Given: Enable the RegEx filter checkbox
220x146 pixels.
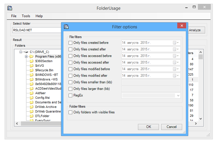Looking at the screenshot, I should [71, 95].
